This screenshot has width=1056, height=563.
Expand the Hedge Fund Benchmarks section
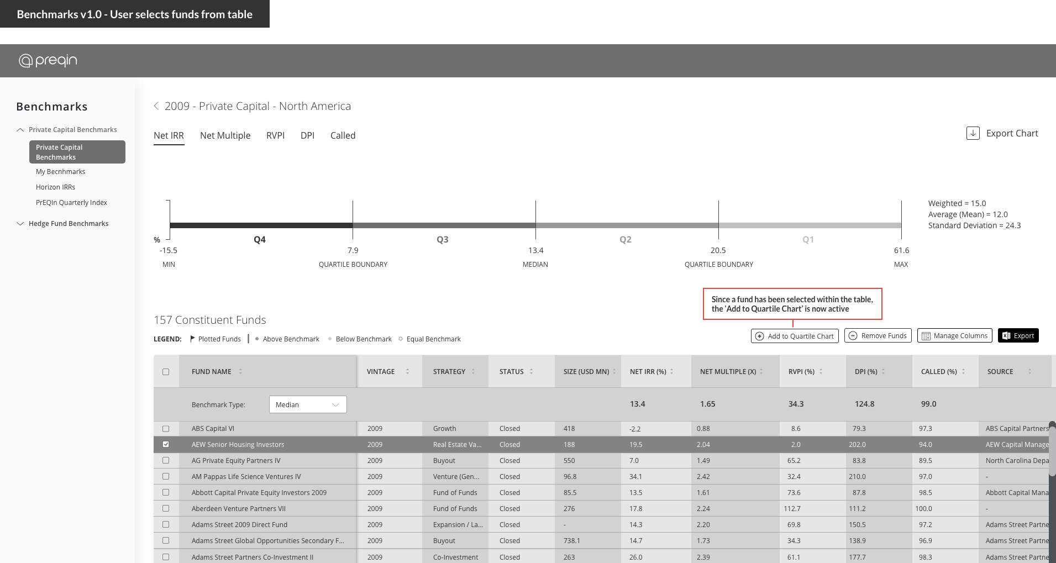(x=20, y=224)
